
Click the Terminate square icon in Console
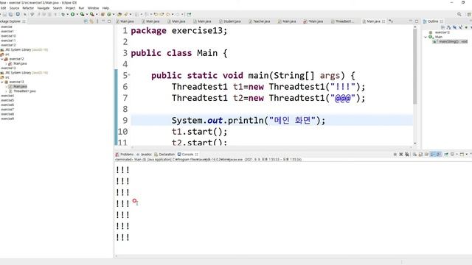(395, 154)
